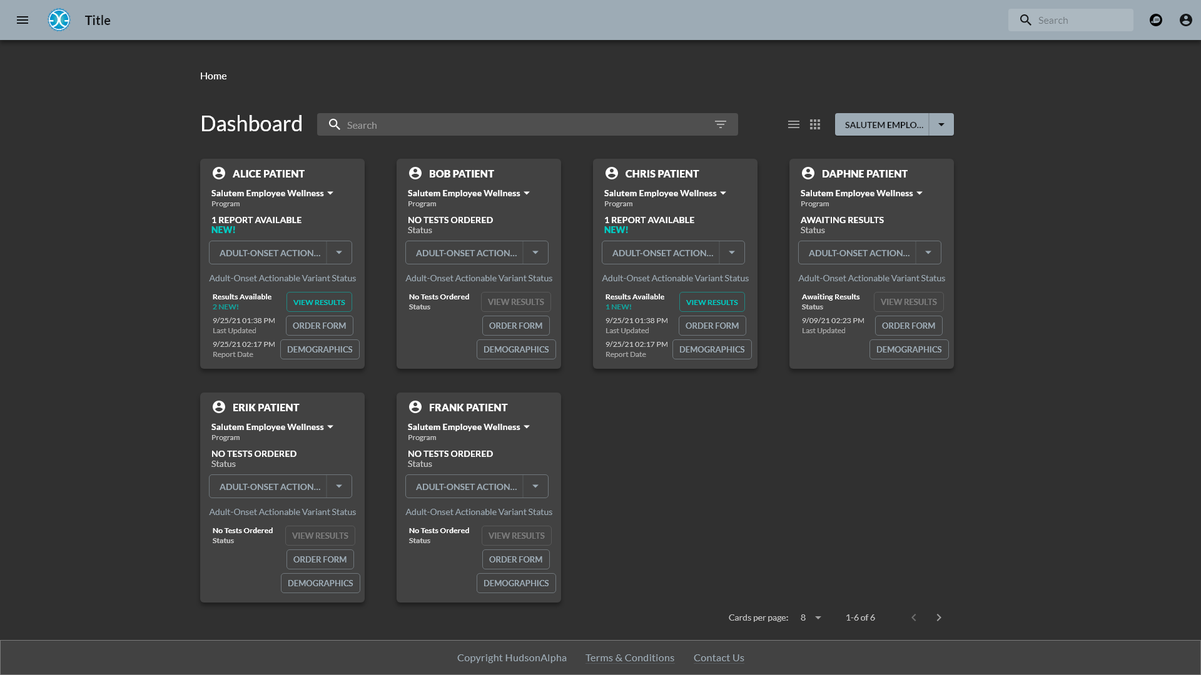Open the user account icon
Viewport: 1201px width, 675px height.
[x=1185, y=20]
